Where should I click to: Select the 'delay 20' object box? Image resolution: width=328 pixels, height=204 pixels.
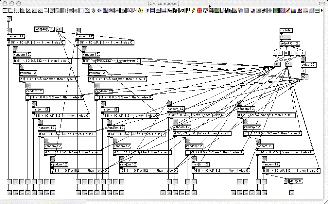(309, 65)
